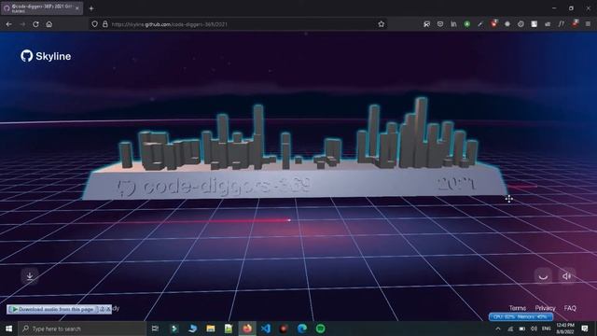
Task: Click the padlock site security icon
Action: click(x=105, y=24)
